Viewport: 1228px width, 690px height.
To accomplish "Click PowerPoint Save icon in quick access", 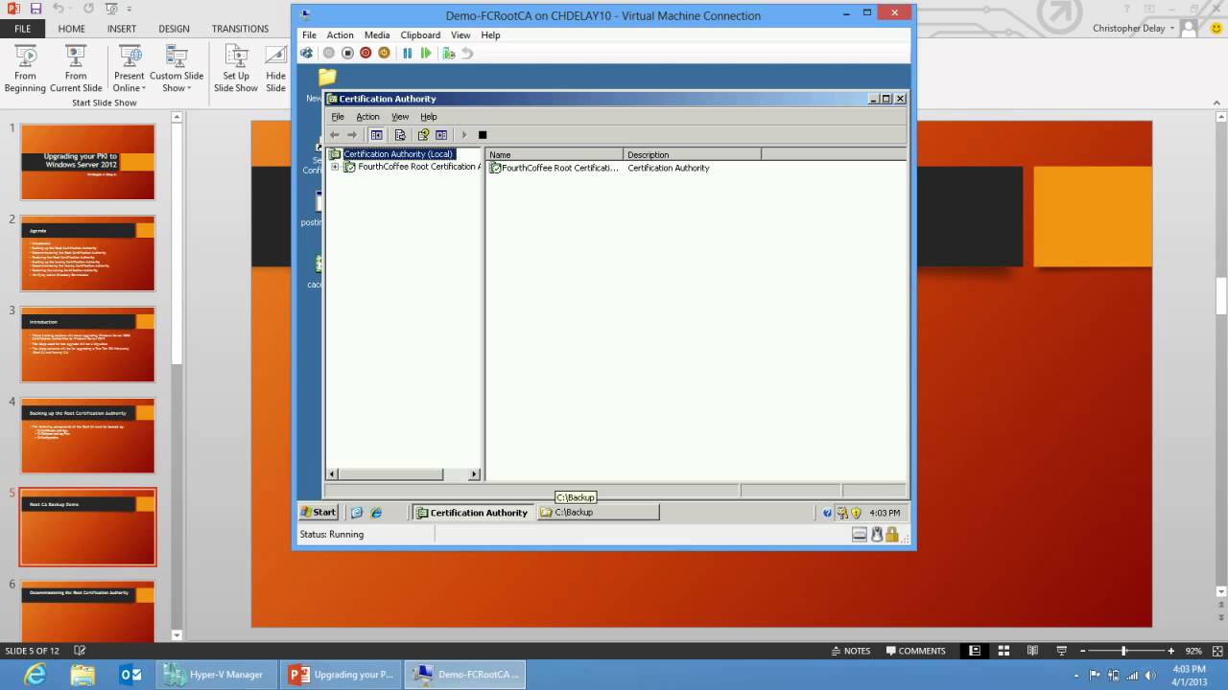I will click(x=35, y=8).
